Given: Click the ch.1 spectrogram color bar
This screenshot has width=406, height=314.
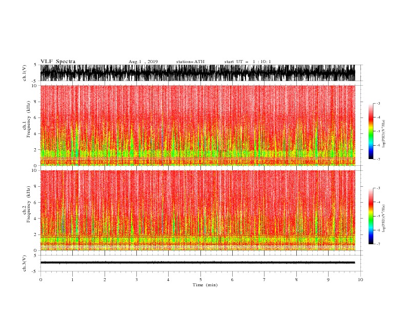Looking at the screenshot, I should (x=371, y=131).
